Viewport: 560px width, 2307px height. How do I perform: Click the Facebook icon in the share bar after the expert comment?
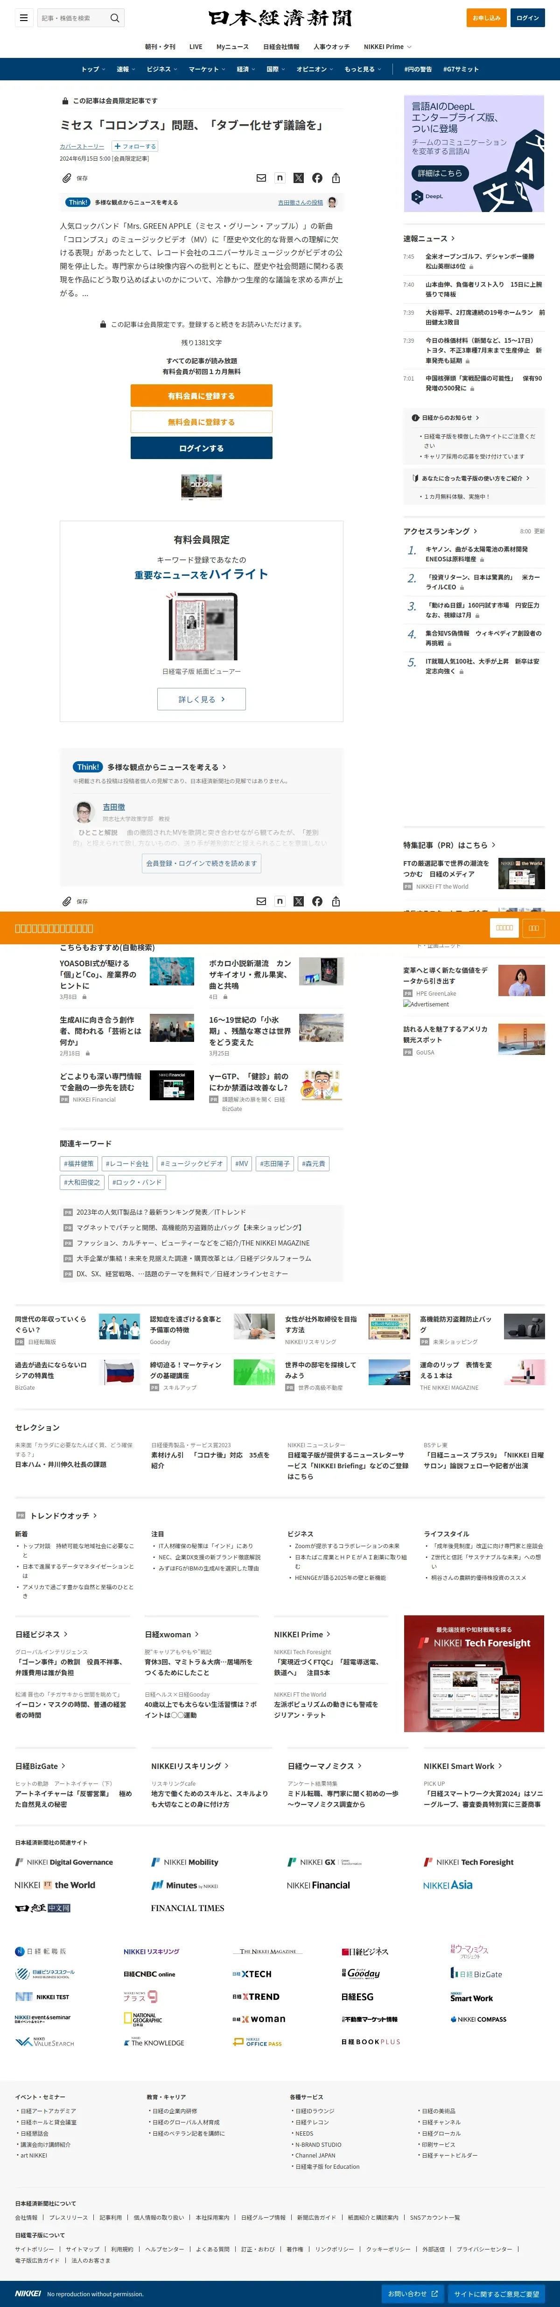pyautogui.click(x=317, y=901)
